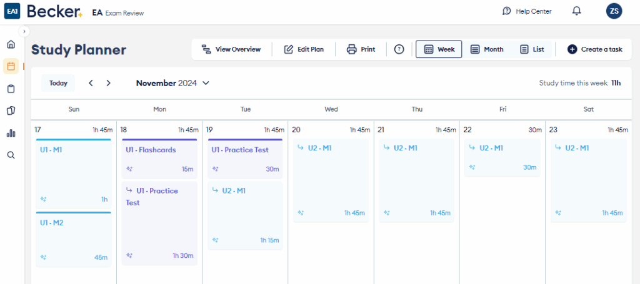Screen dimensions: 640x284
Task: Click the 1h 45m total for day 18
Action: [x=188, y=130]
